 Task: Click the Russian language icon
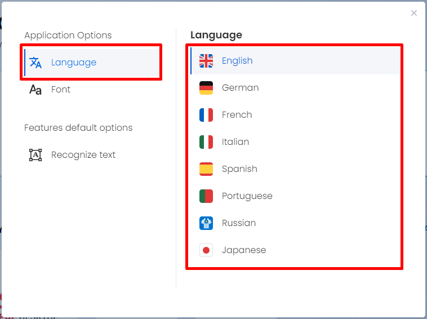point(206,223)
